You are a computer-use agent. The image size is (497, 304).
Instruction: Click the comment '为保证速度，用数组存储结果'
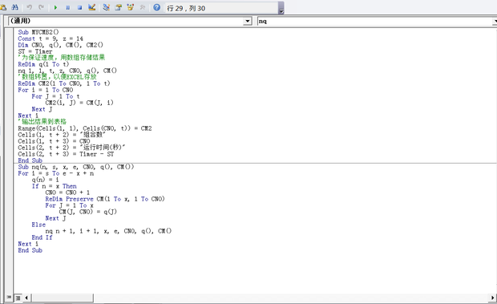62,58
